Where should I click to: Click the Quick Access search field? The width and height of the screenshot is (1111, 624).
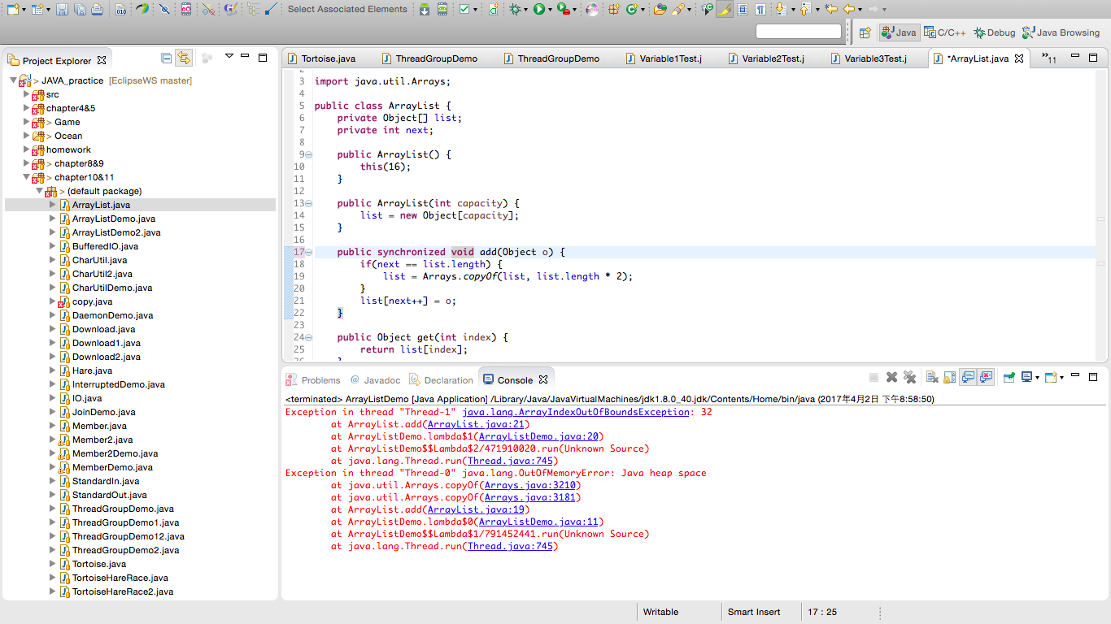(798, 31)
